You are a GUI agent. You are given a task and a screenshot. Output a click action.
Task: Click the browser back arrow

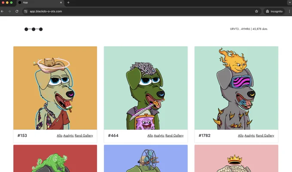click(2, 11)
